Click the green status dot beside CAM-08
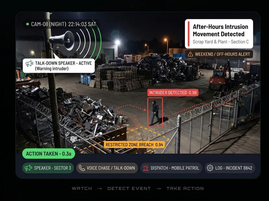This screenshot has width=269, height=201. coord(28,24)
